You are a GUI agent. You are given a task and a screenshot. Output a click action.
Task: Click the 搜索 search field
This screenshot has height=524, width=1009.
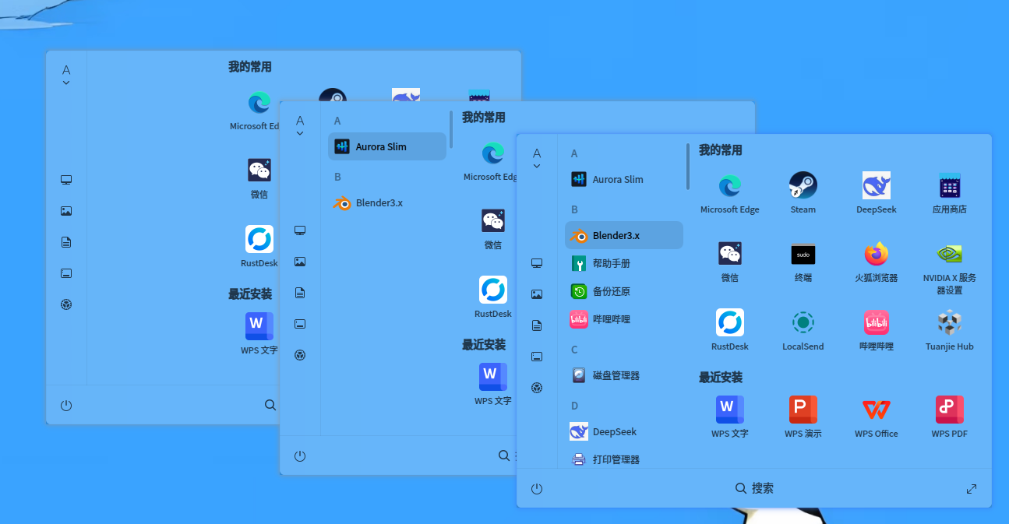[753, 488]
